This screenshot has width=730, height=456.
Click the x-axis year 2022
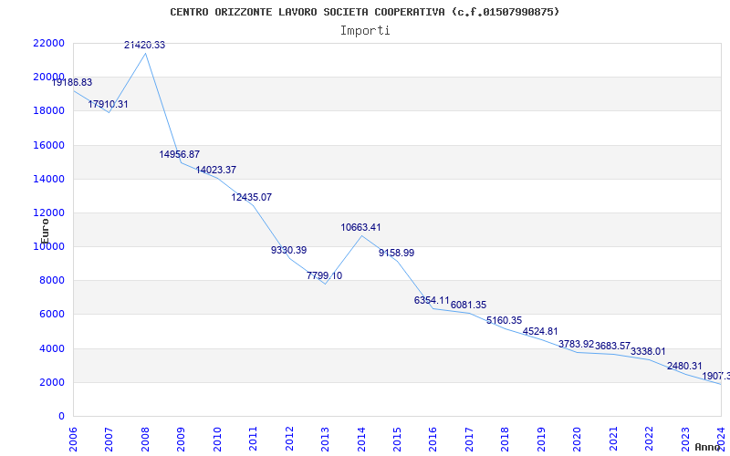click(649, 439)
